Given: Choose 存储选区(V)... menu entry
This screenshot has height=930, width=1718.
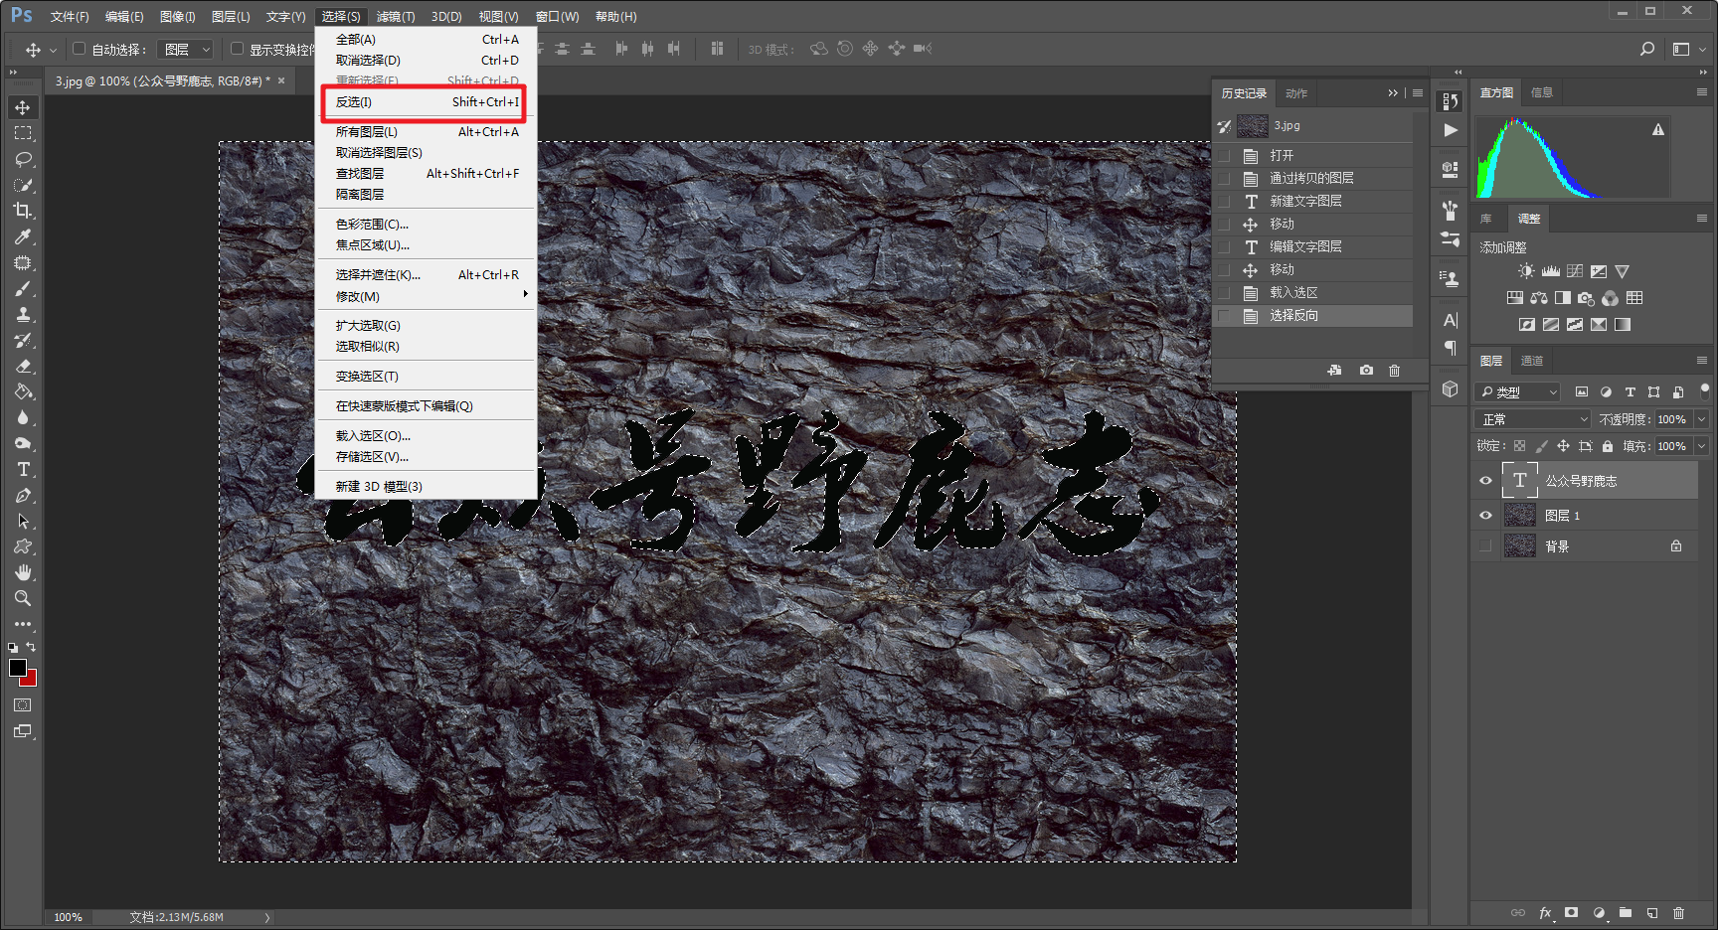Looking at the screenshot, I should (427, 456).
